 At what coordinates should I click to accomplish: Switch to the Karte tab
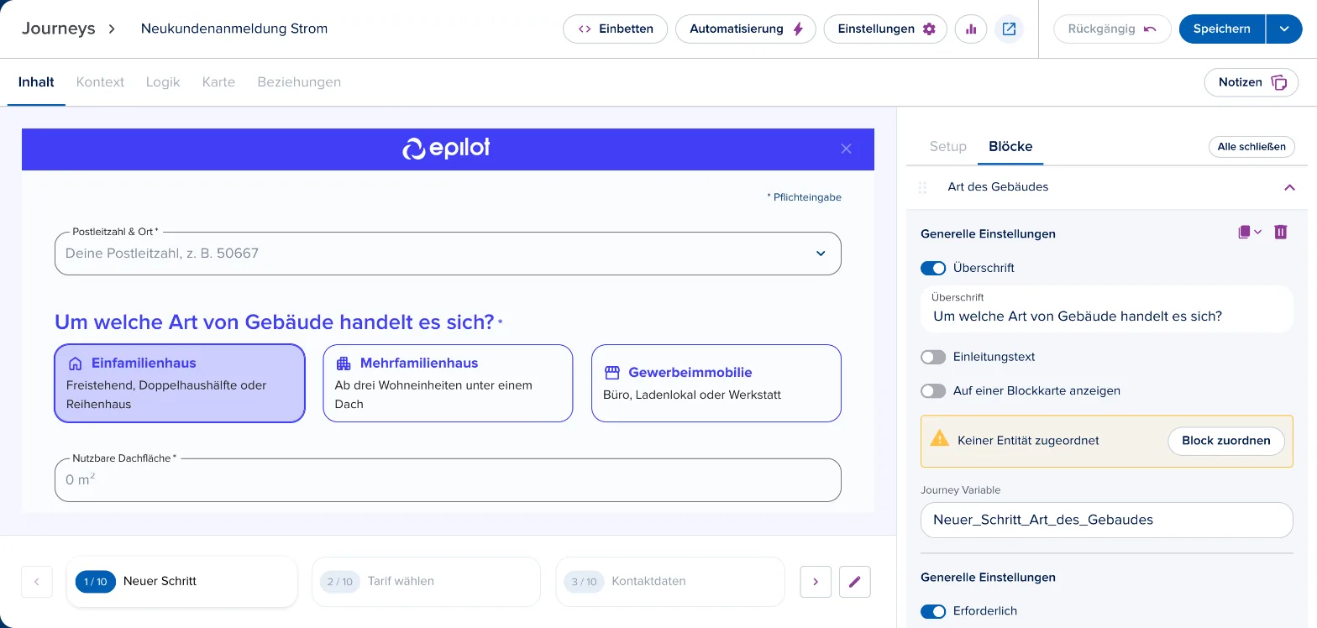coord(218,82)
